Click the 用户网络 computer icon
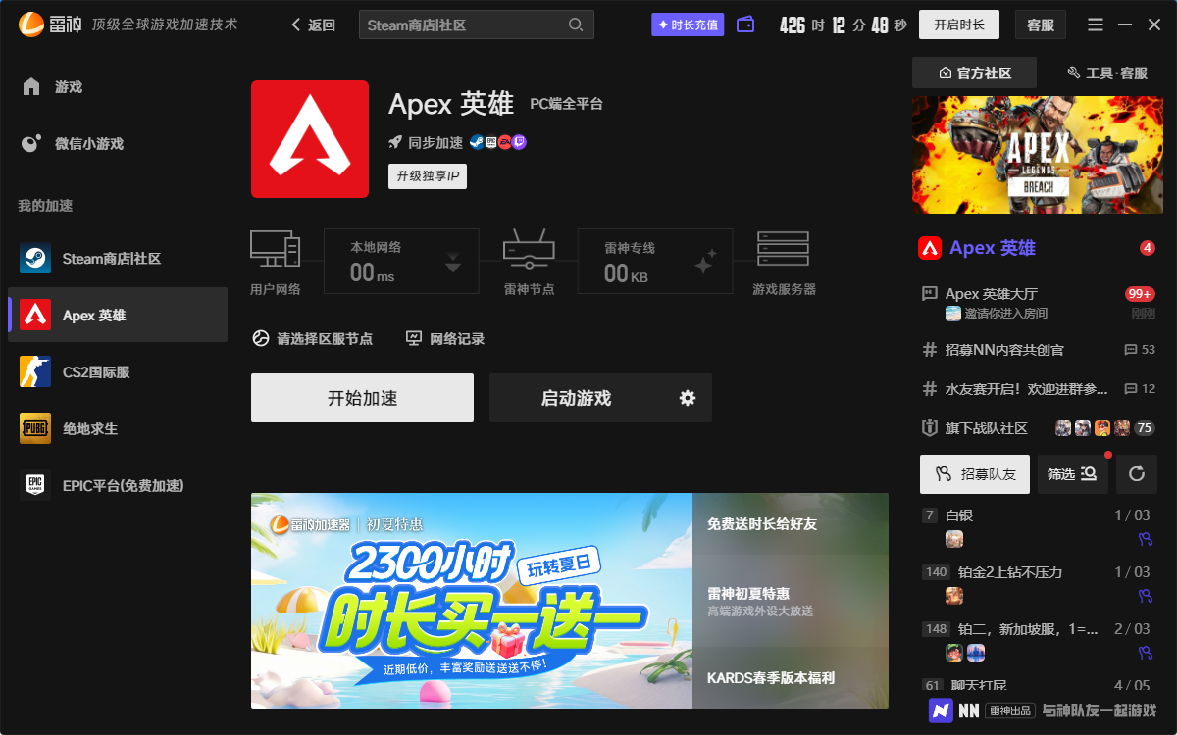This screenshot has height=735, width=1177. (x=275, y=249)
